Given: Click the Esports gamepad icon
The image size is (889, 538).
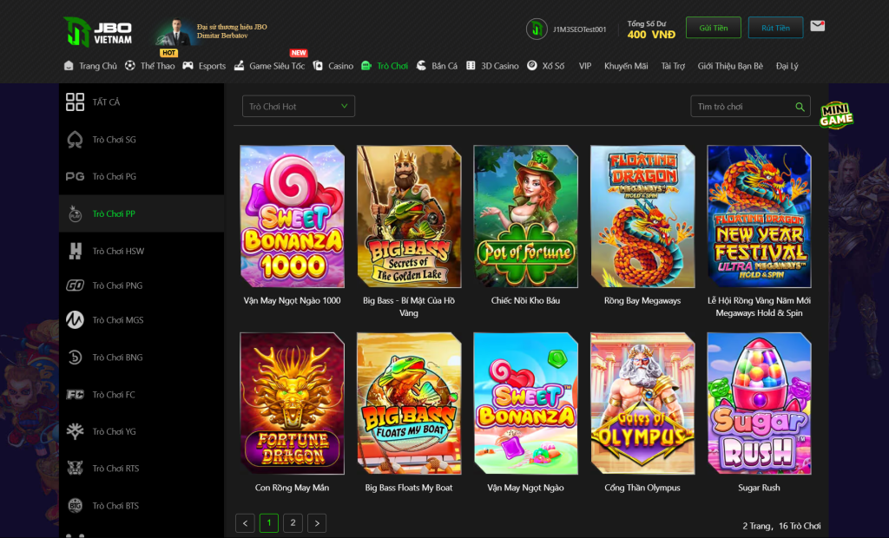Looking at the screenshot, I should pos(188,66).
